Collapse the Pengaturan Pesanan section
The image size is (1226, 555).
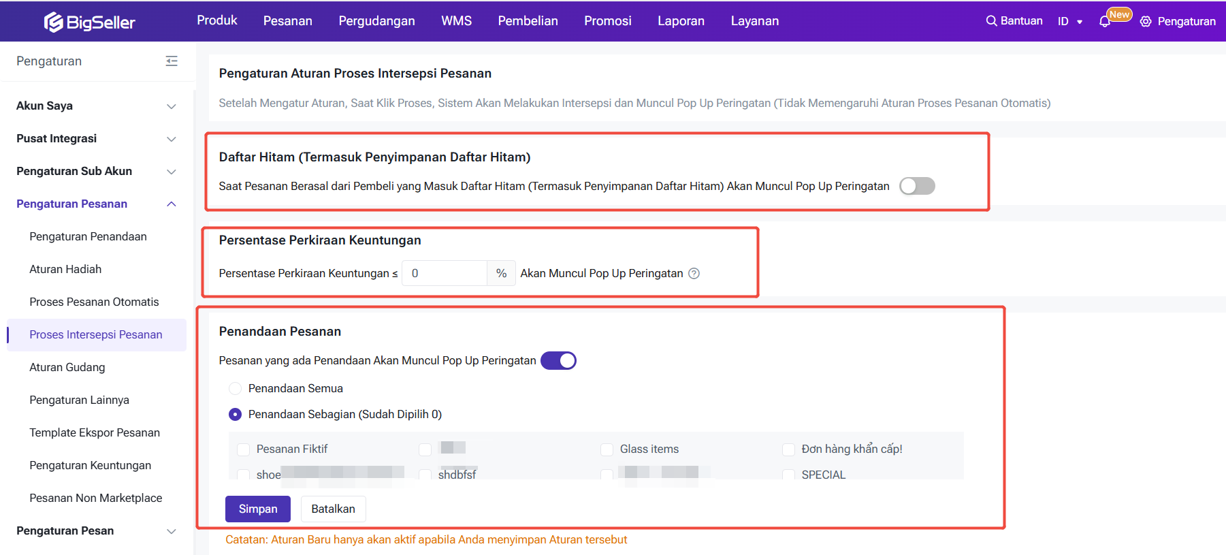pos(172,204)
